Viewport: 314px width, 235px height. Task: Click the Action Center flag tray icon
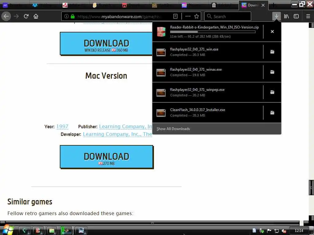click(x=269, y=231)
